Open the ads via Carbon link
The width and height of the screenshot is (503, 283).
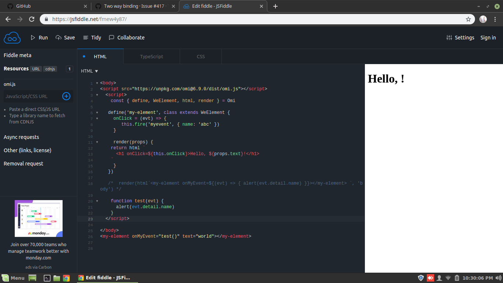coord(38,267)
